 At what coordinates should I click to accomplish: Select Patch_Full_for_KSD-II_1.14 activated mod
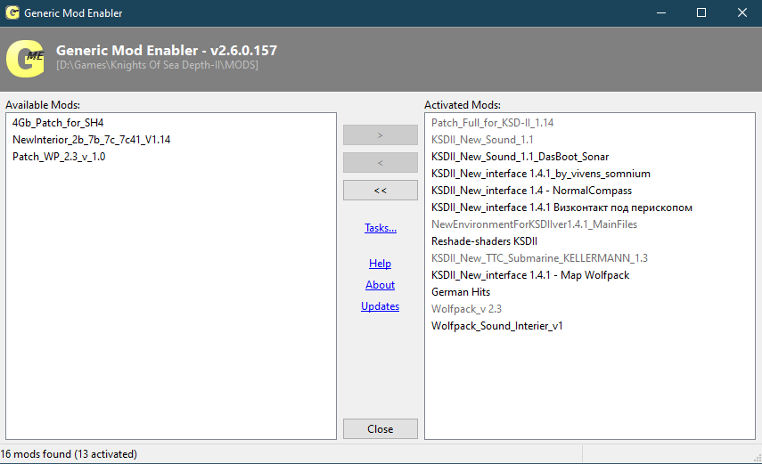tap(492, 123)
